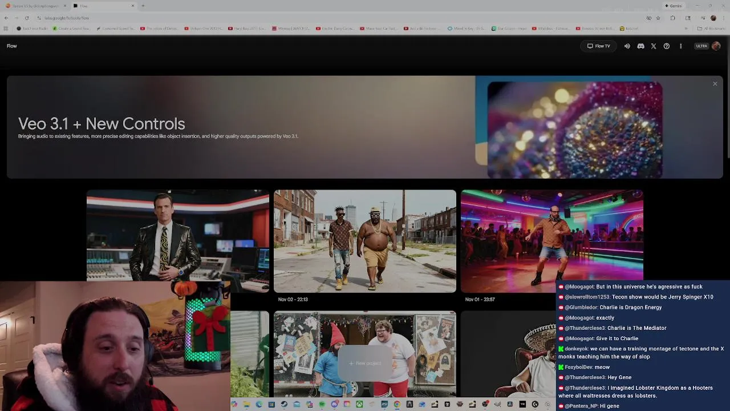Click FoxyboiDev's 'meow' chat message
The image size is (730, 411).
coord(584,367)
